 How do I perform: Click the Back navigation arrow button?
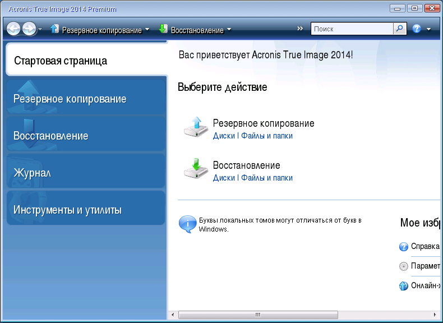pyautogui.click(x=13, y=29)
